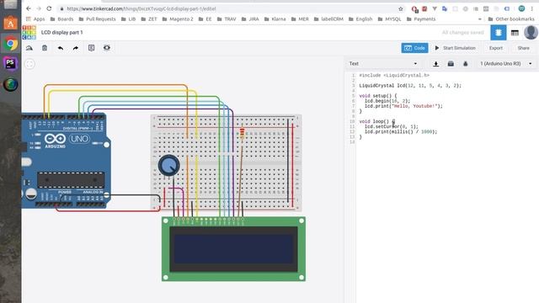Image resolution: width=539 pixels, height=303 pixels.
Task: Undo the last circuit action
Action: coord(61,48)
